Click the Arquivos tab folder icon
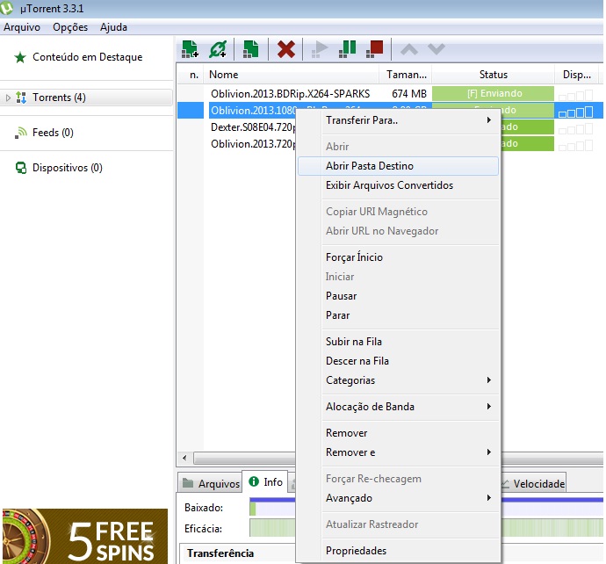 [x=188, y=483]
